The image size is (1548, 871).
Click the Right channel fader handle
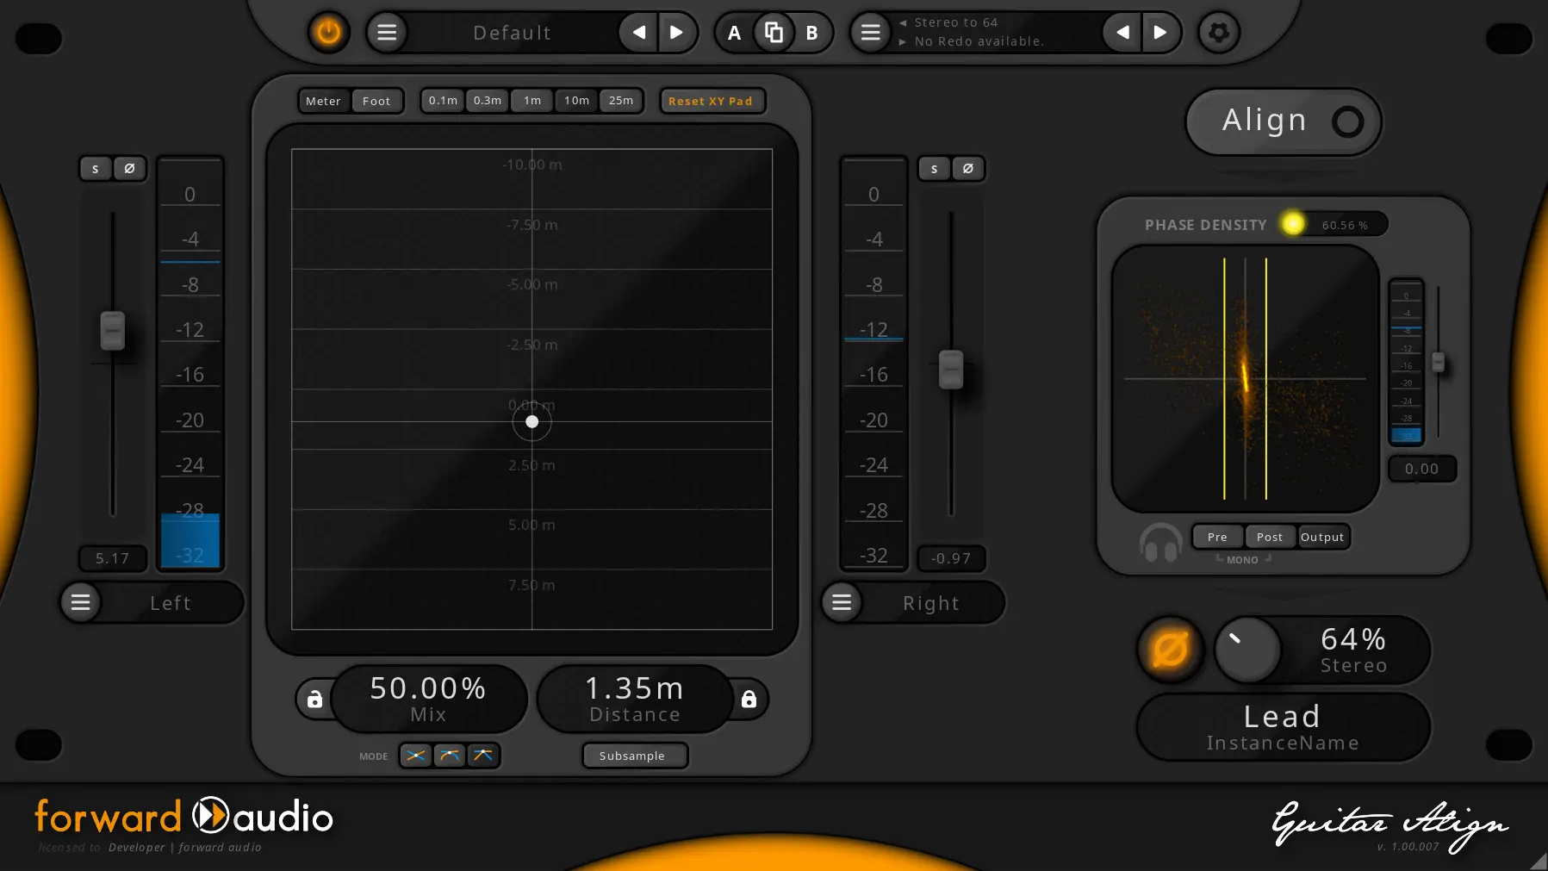pos(950,370)
